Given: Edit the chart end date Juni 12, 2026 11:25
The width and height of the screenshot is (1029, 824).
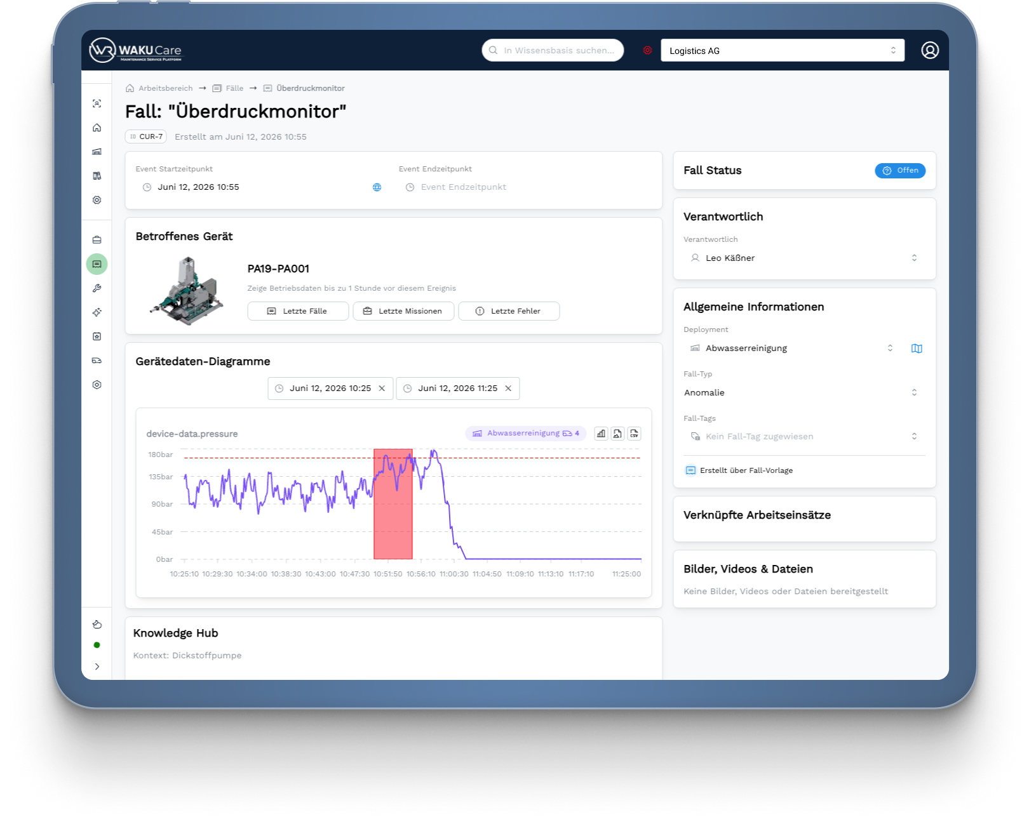Looking at the screenshot, I should 457,389.
